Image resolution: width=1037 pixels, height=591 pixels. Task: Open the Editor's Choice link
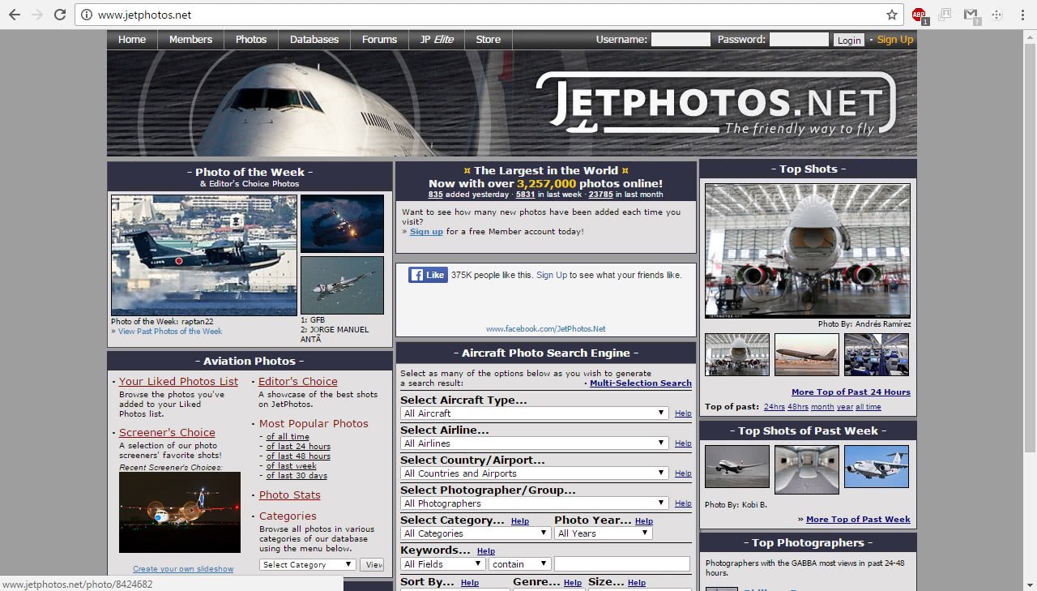[298, 382]
